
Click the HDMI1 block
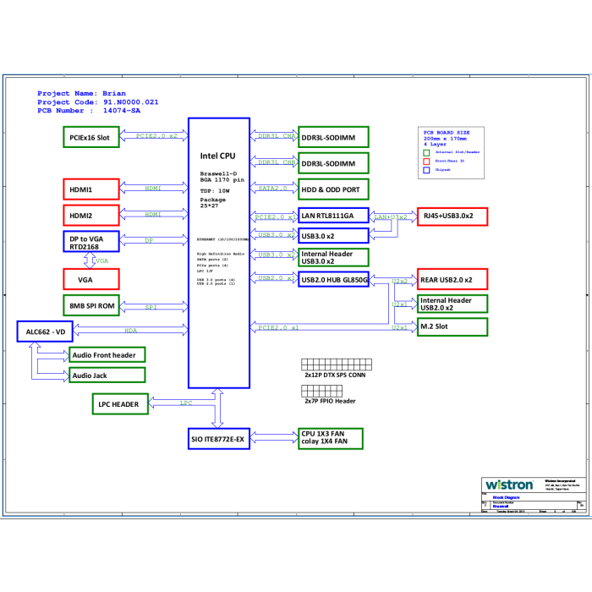pos(91,189)
